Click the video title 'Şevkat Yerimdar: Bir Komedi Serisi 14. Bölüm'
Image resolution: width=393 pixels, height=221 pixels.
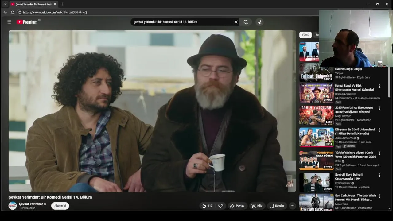coord(50,197)
